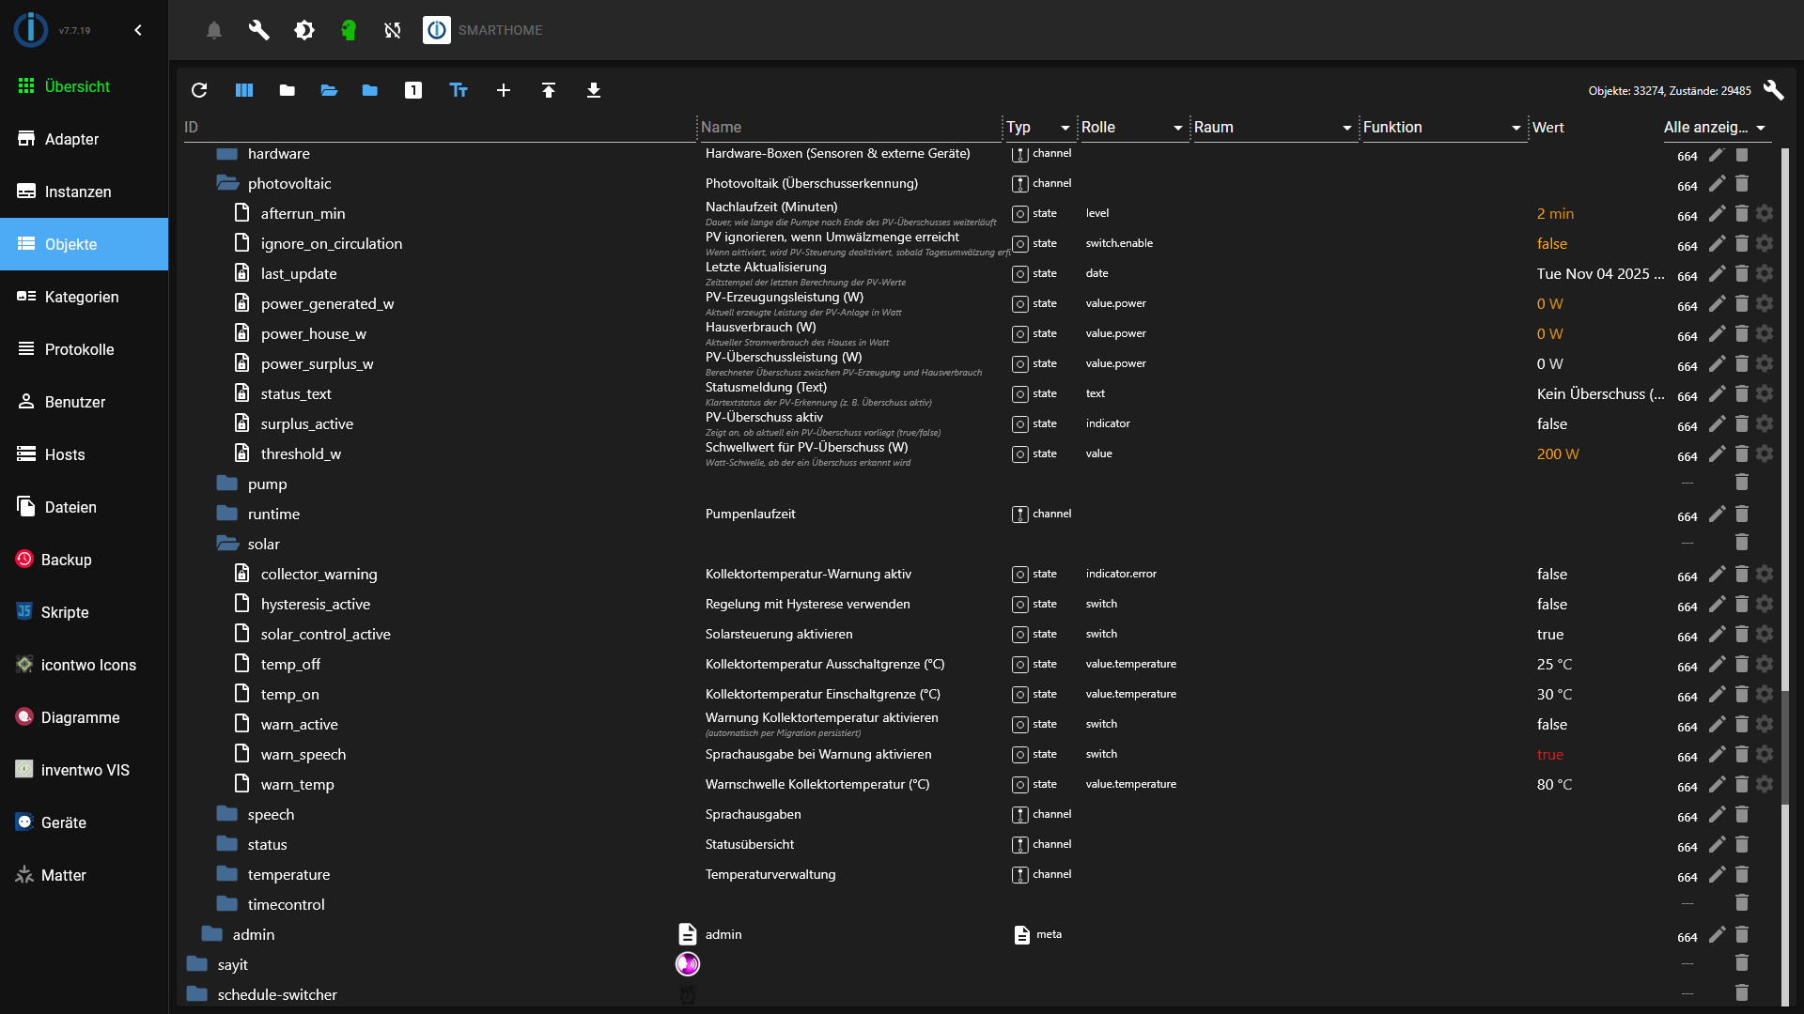
Task: Import objects using the upload icon
Action: tap(549, 90)
